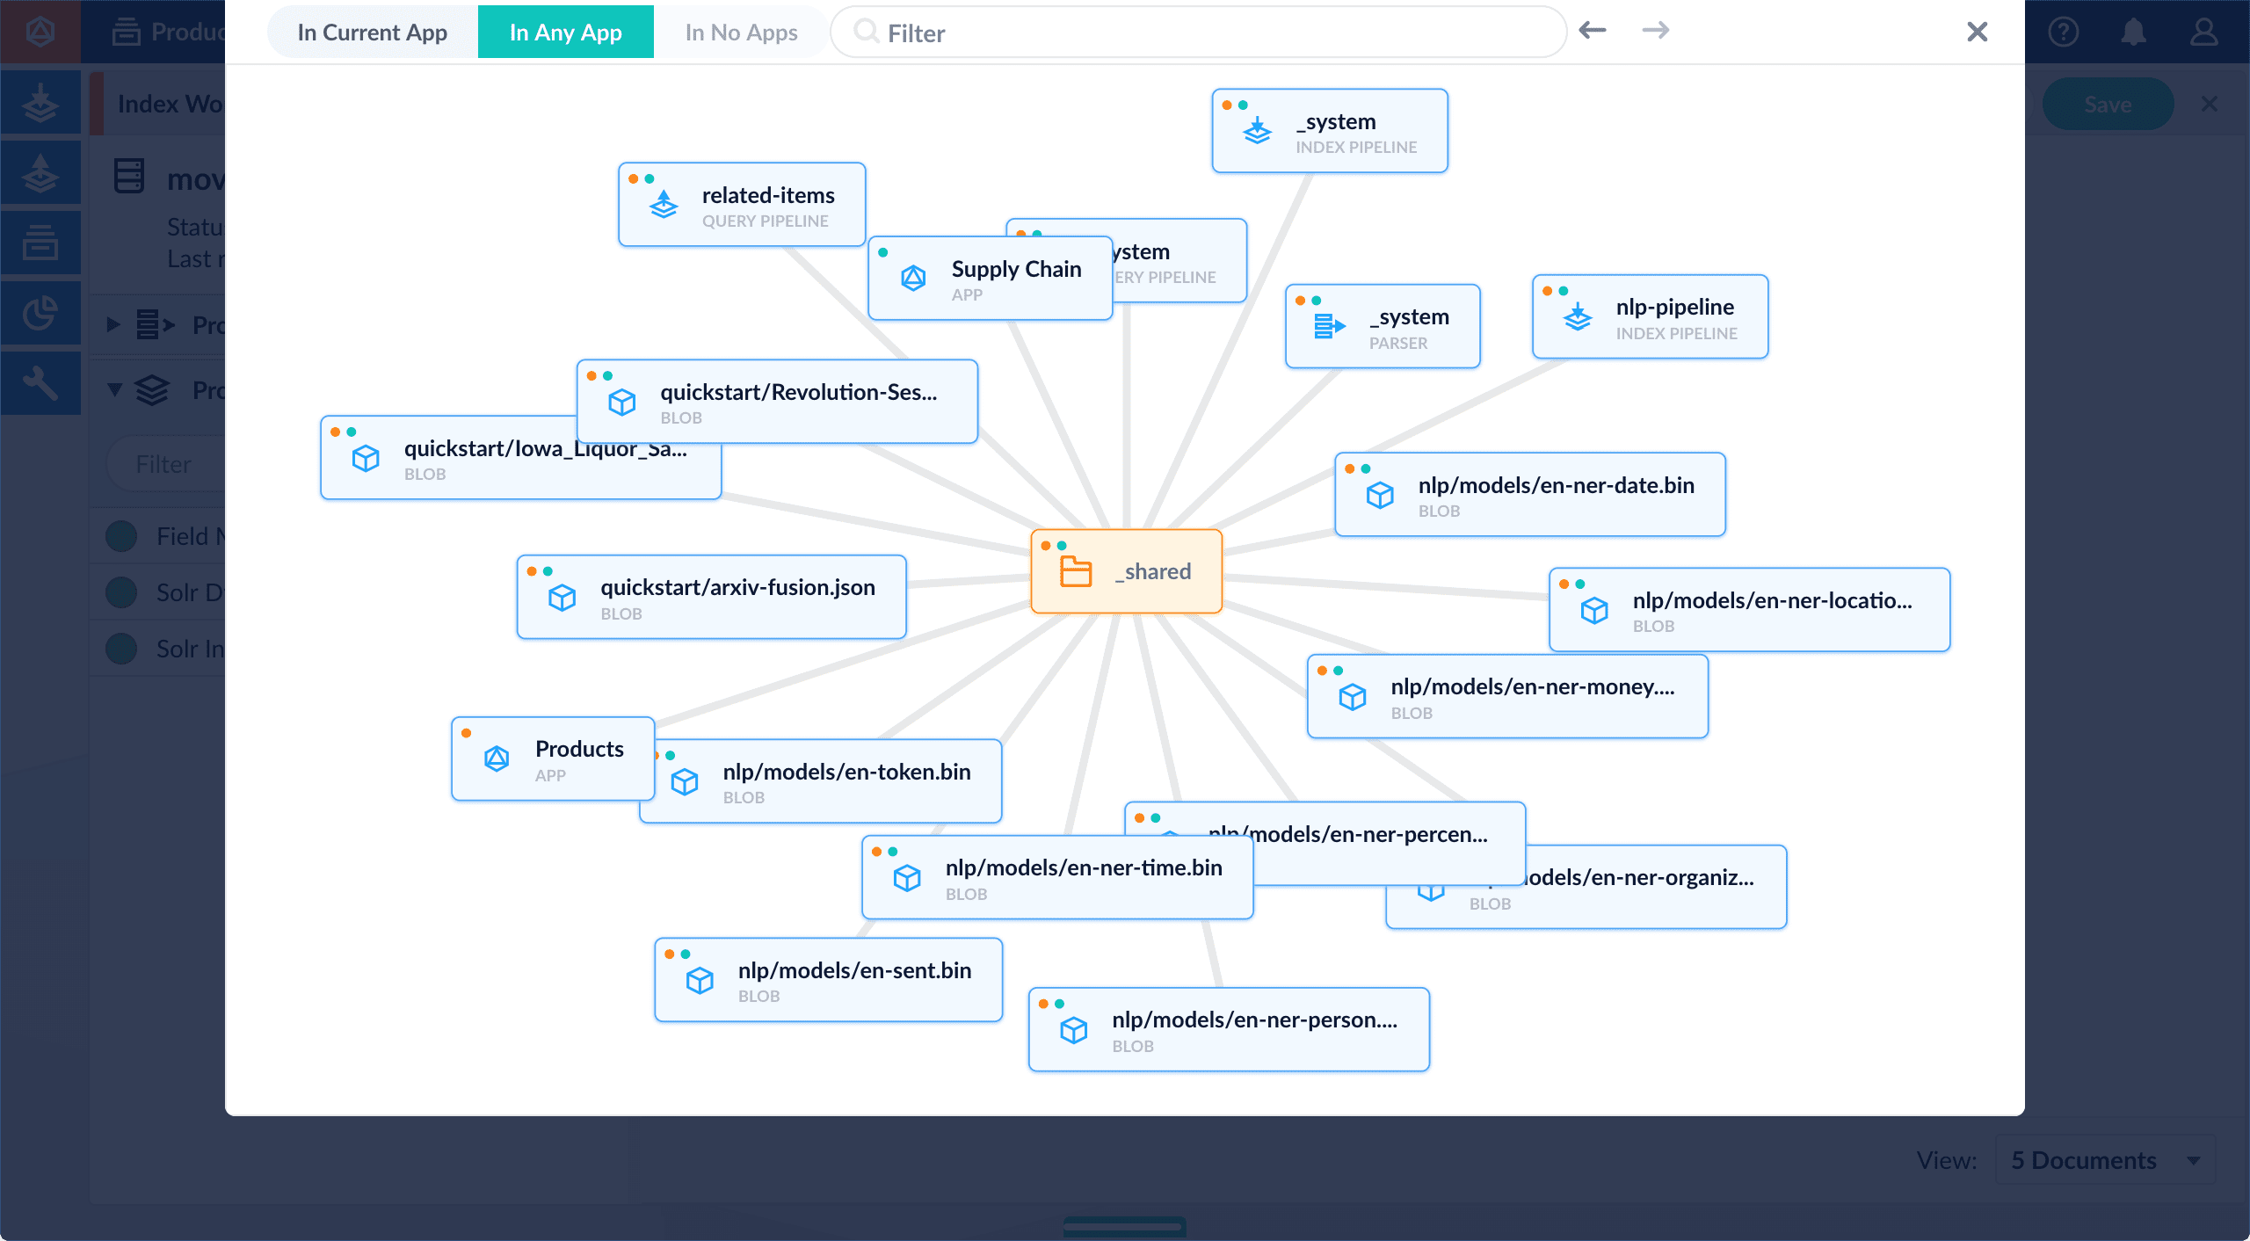The width and height of the screenshot is (2250, 1241).
Task: Go forward with the right arrow
Action: click(x=1655, y=31)
